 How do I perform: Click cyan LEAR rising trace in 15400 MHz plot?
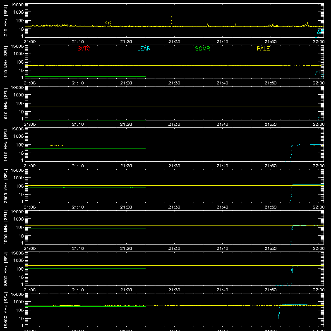click(x=279, y=314)
